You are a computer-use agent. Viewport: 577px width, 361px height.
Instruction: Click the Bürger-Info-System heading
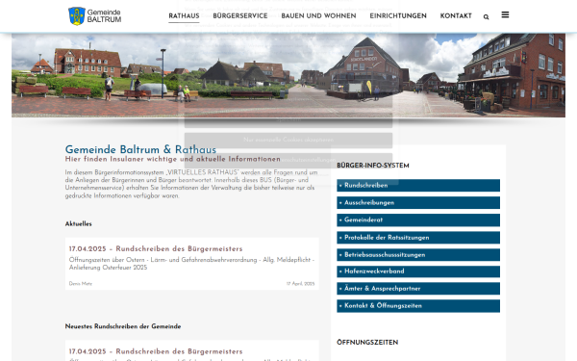[x=373, y=166]
